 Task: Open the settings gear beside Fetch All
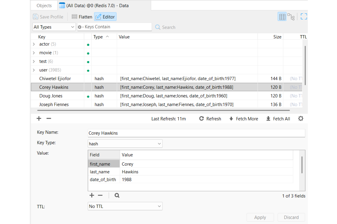[x=300, y=118]
